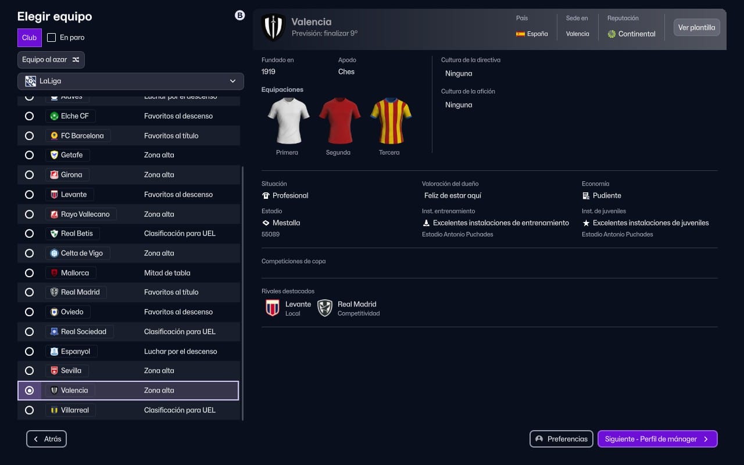Select the Girona radio button
The image size is (744, 465).
(x=30, y=174)
